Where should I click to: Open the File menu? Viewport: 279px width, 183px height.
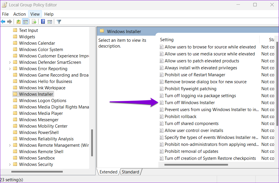[x=5, y=14]
